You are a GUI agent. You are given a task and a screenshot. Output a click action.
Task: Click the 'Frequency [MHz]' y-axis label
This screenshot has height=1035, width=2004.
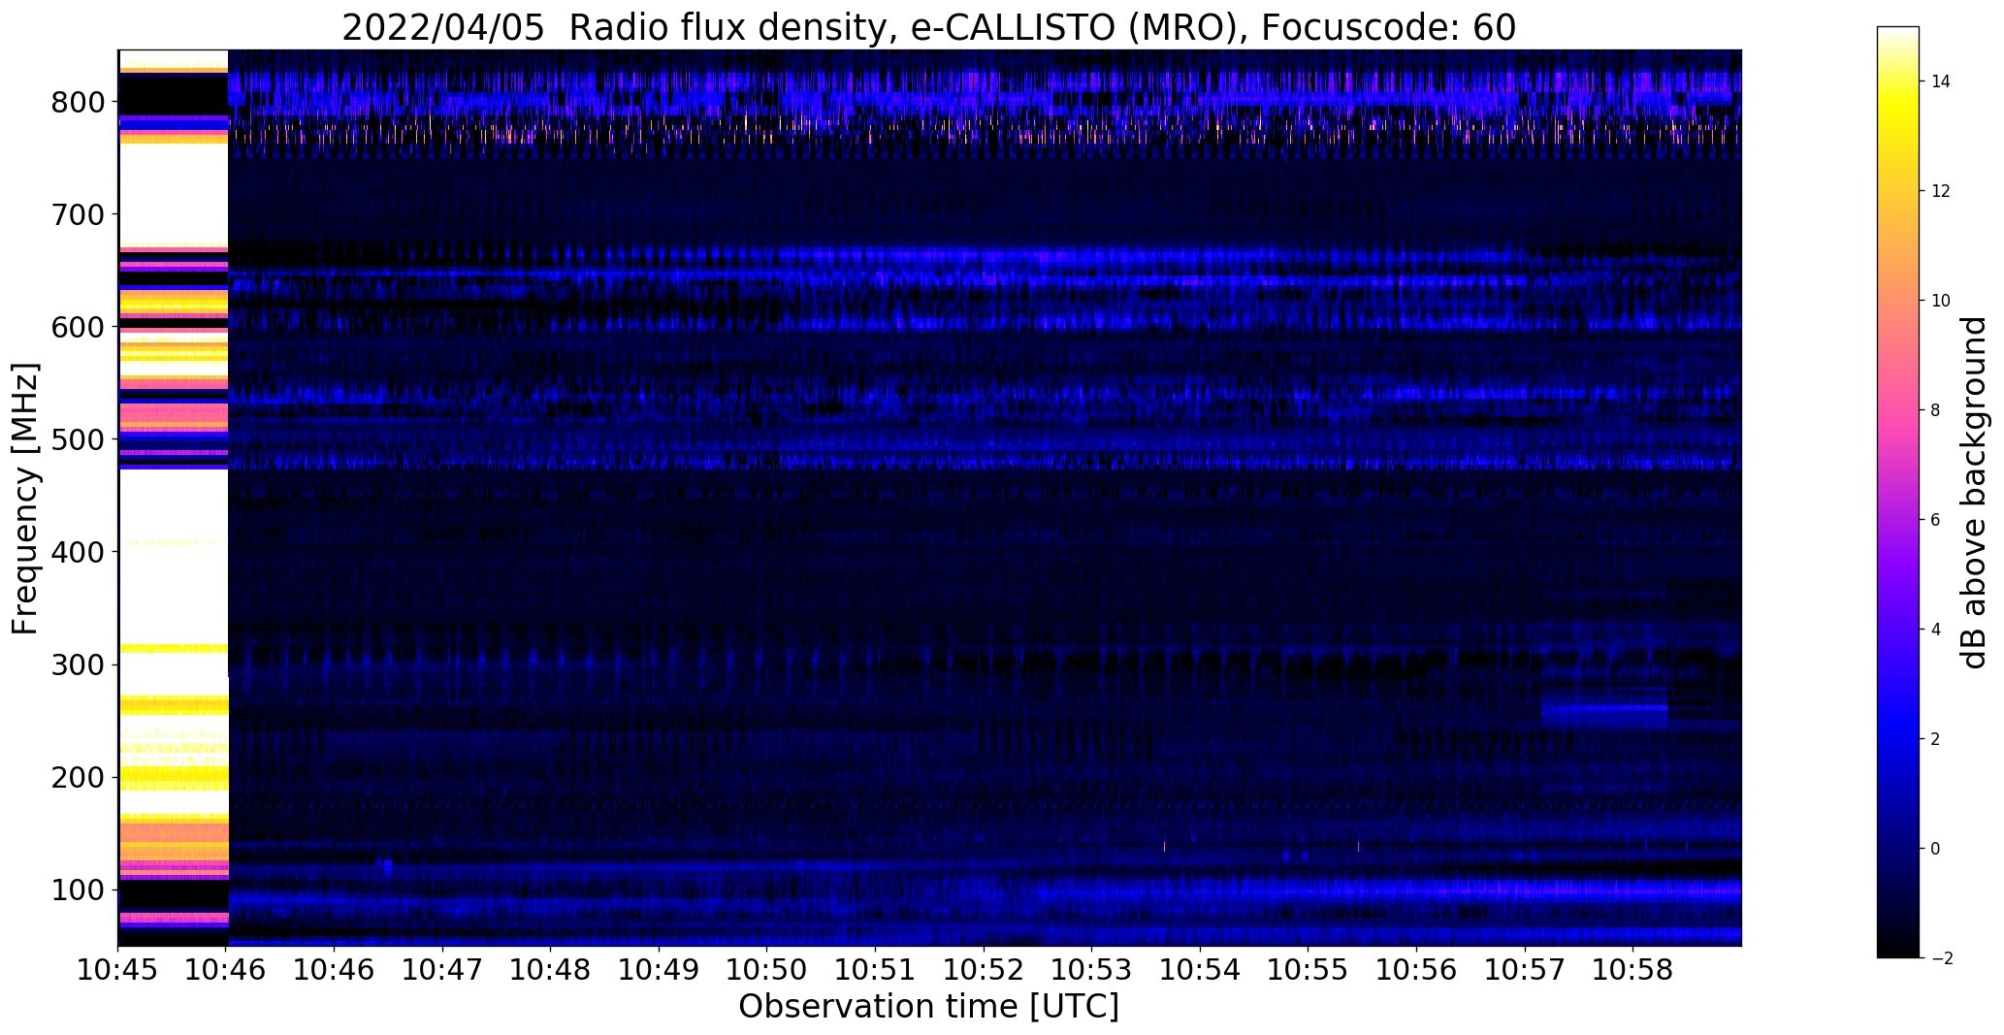(x=26, y=499)
